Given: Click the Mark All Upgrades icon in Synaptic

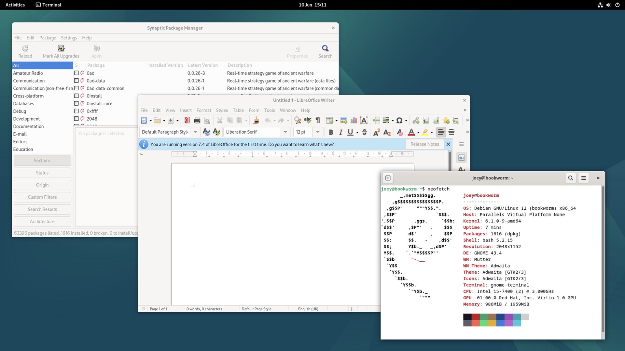Looking at the screenshot, I should 61,47.
